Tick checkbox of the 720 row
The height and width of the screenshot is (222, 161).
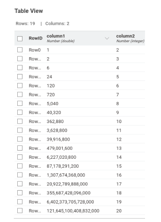click(20, 95)
